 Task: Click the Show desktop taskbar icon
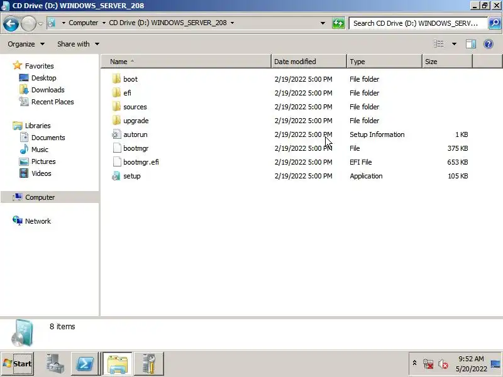pos(496,364)
